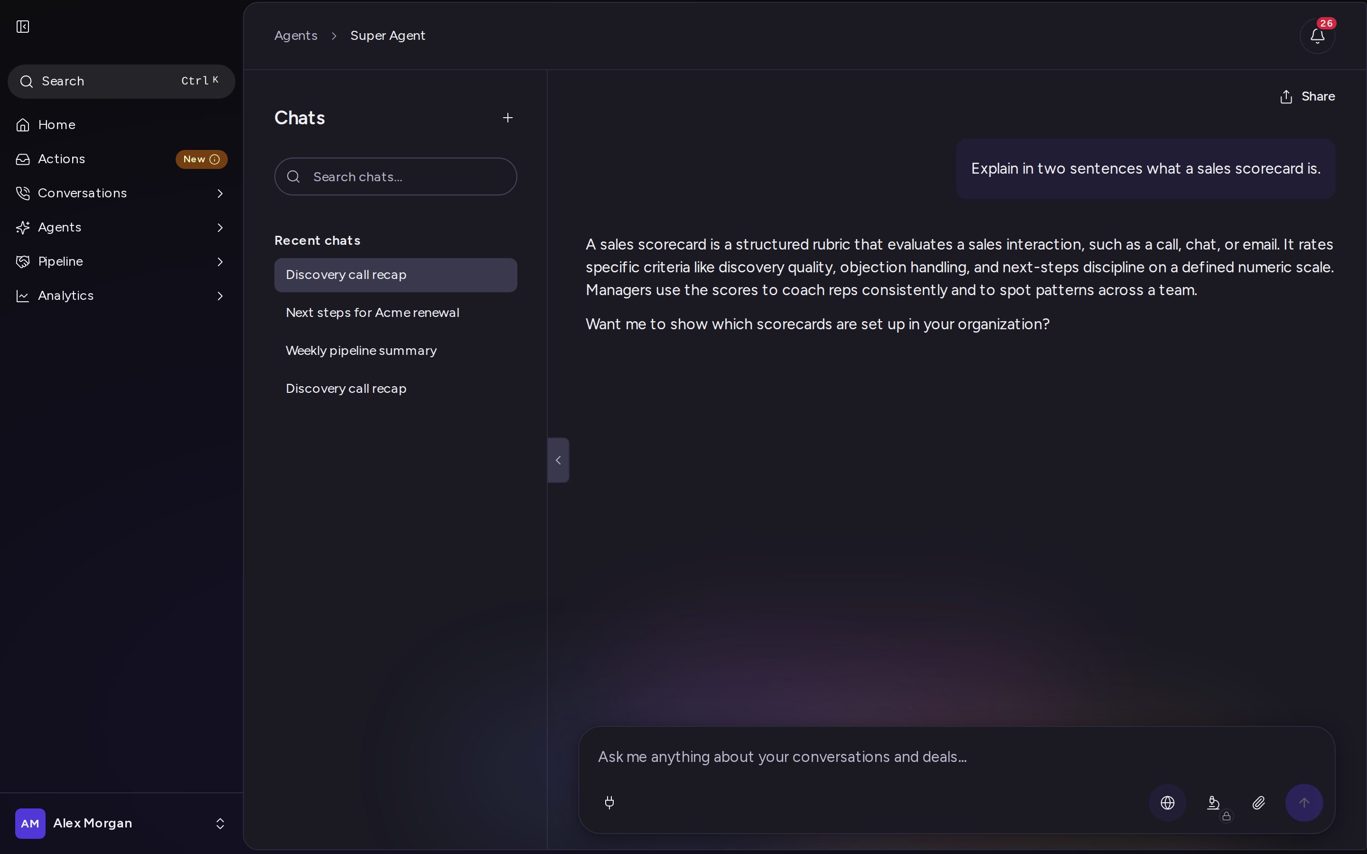Click the info icon on New badge
Viewport: 1367px width, 854px height.
(215, 159)
